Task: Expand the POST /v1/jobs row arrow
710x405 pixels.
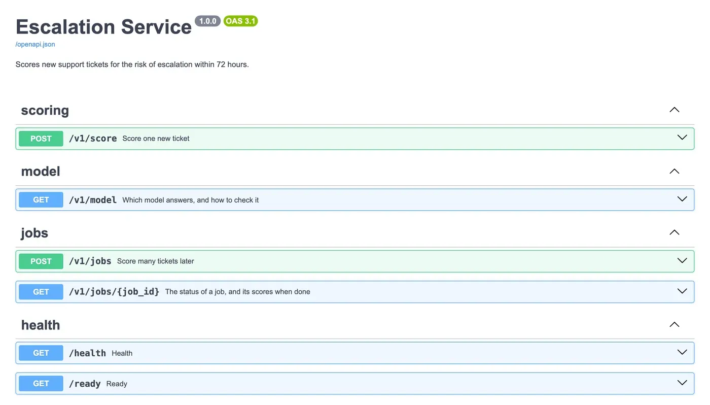Action: point(682,260)
